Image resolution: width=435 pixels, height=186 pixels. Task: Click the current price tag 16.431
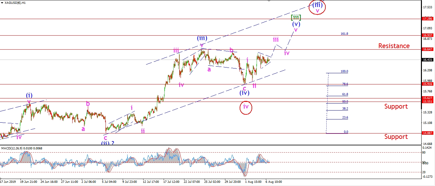(x=428, y=60)
